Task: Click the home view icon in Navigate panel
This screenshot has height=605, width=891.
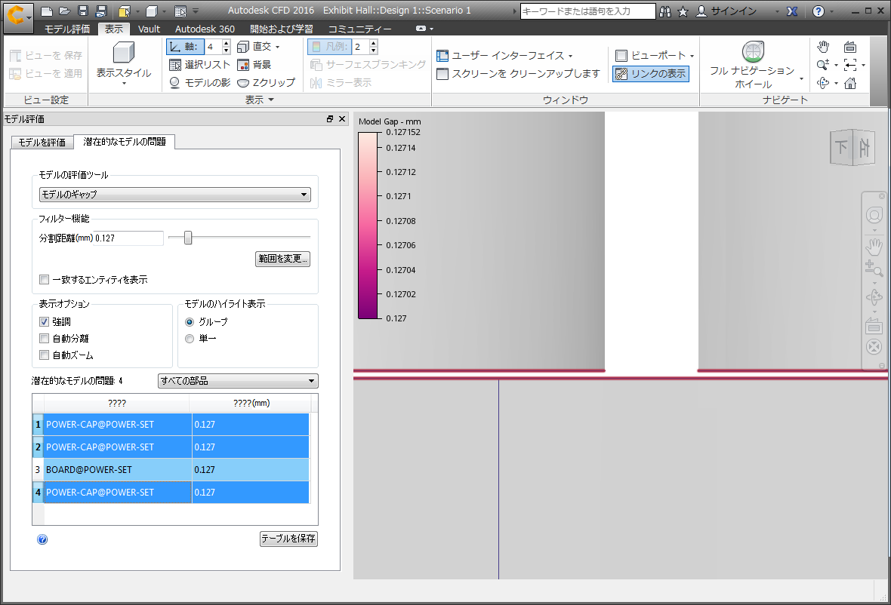Action: [850, 84]
